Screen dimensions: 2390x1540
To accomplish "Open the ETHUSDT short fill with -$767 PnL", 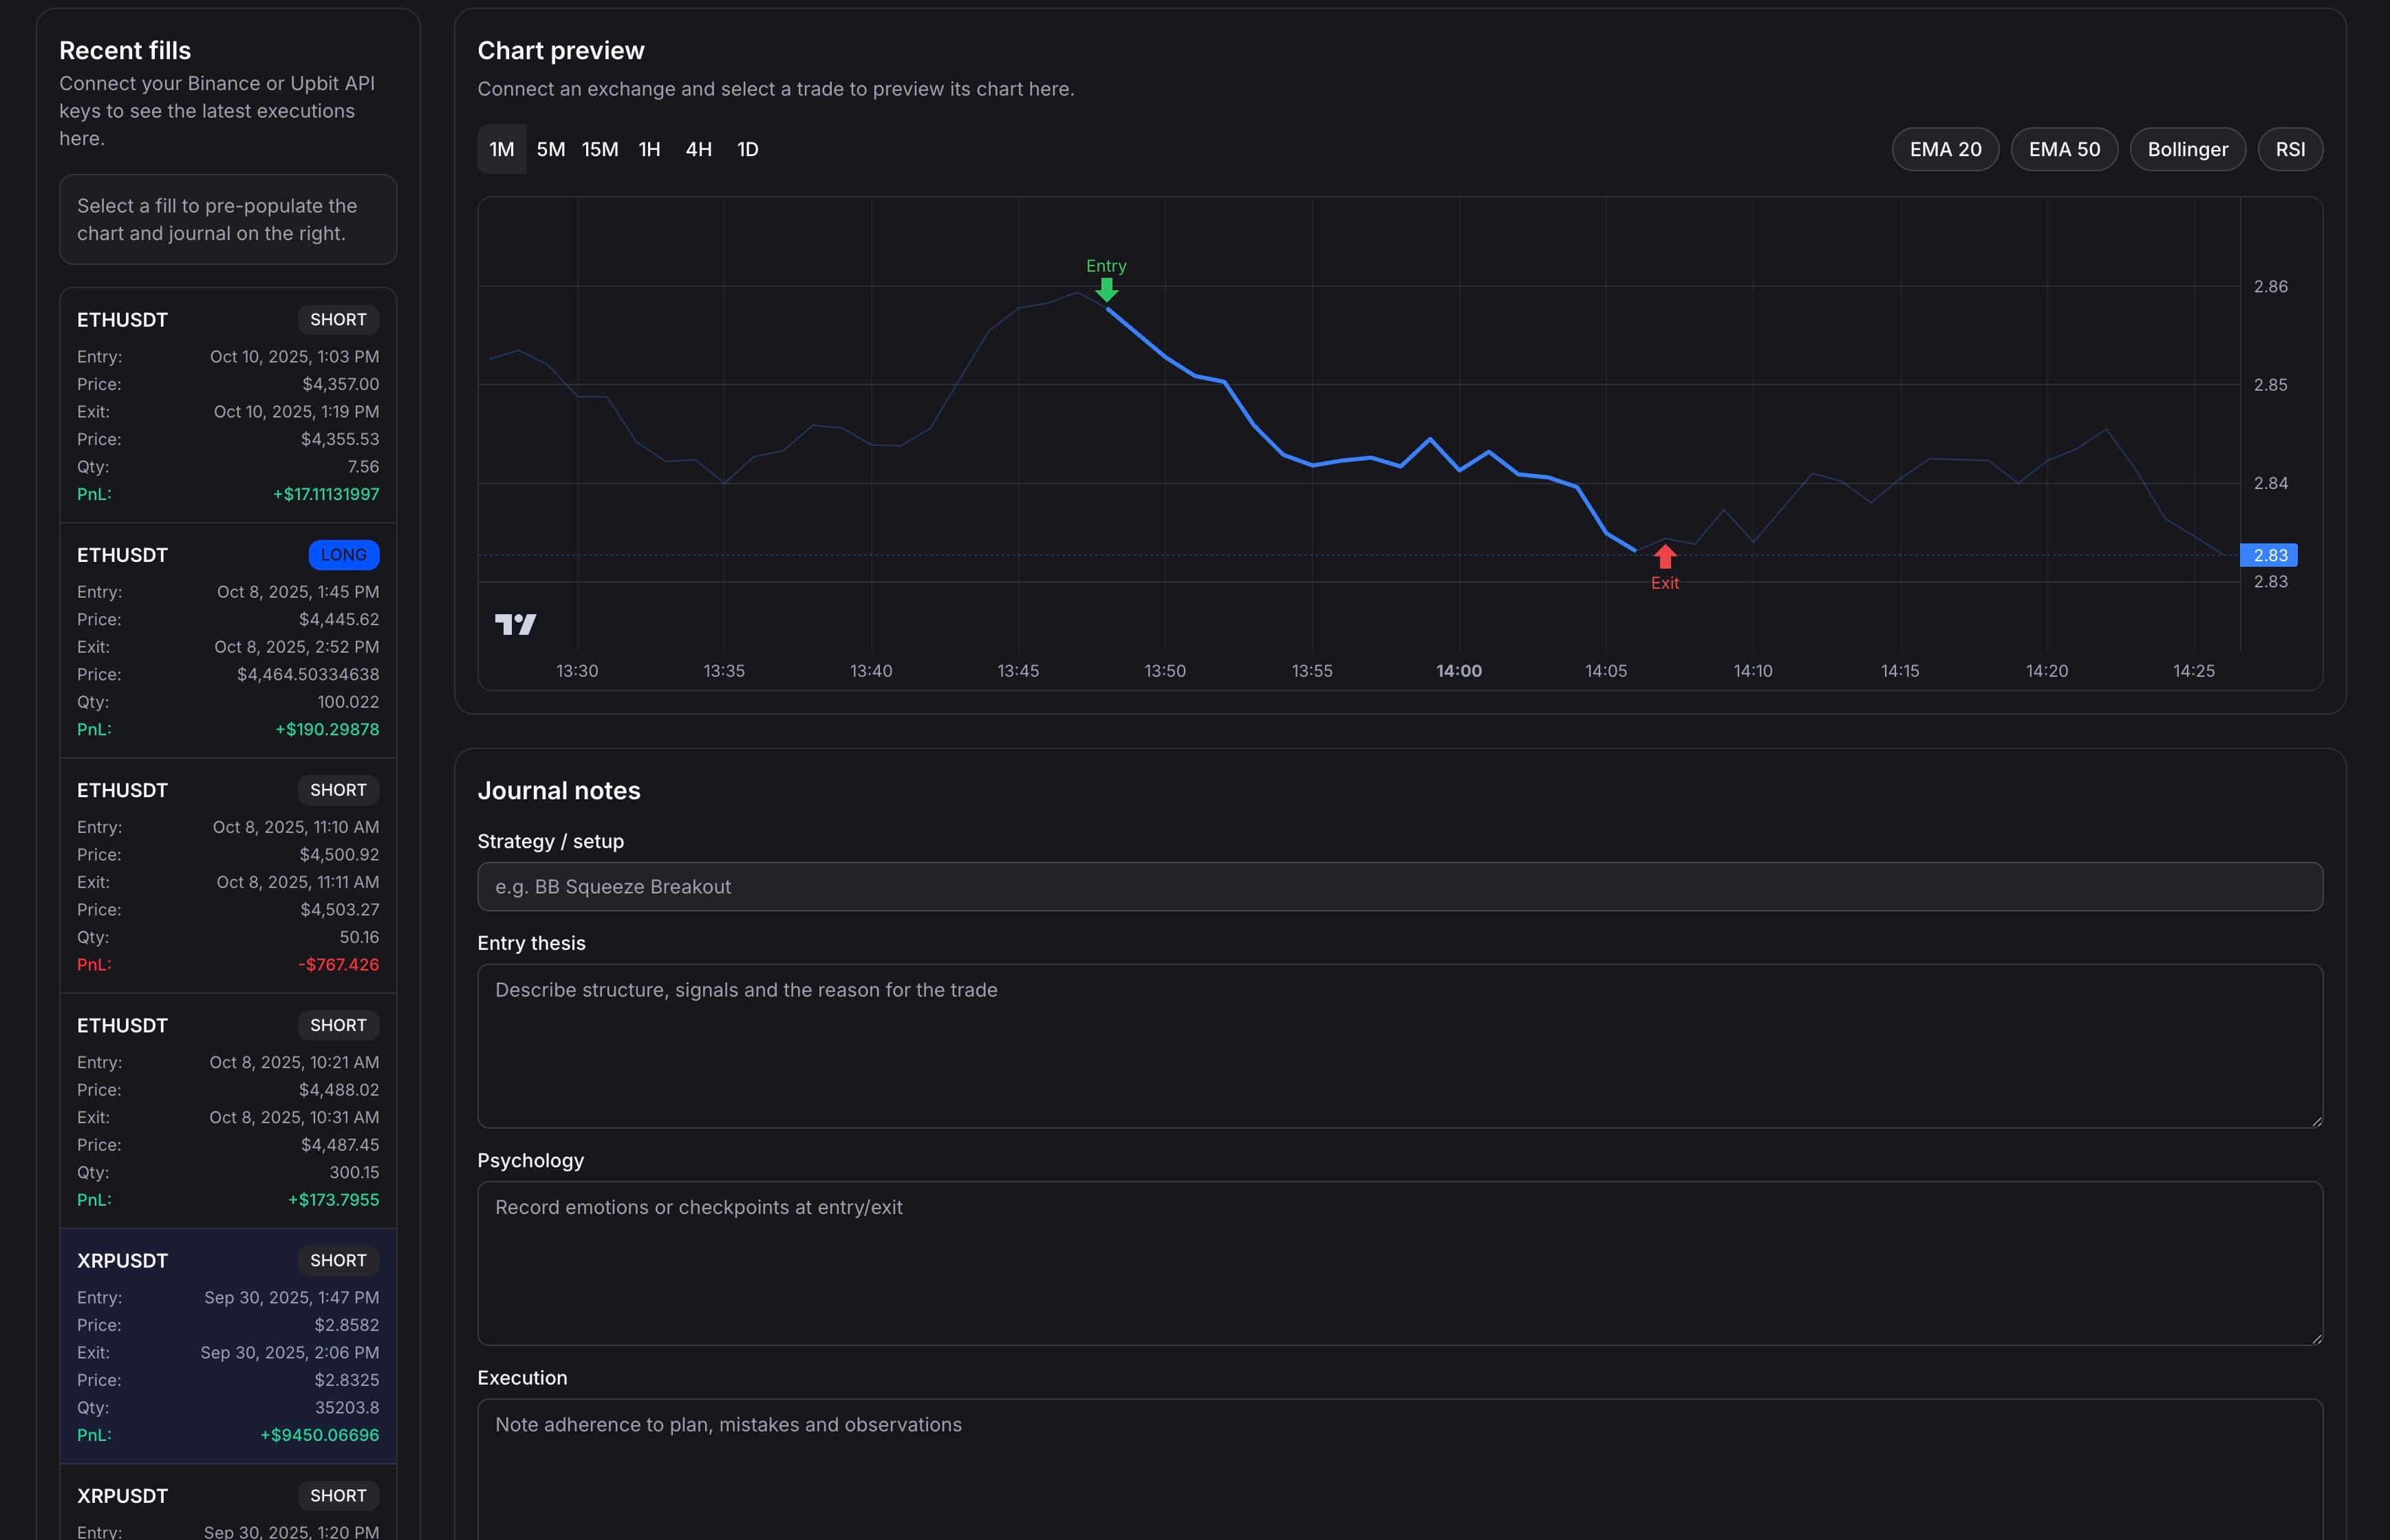I will click(x=228, y=875).
